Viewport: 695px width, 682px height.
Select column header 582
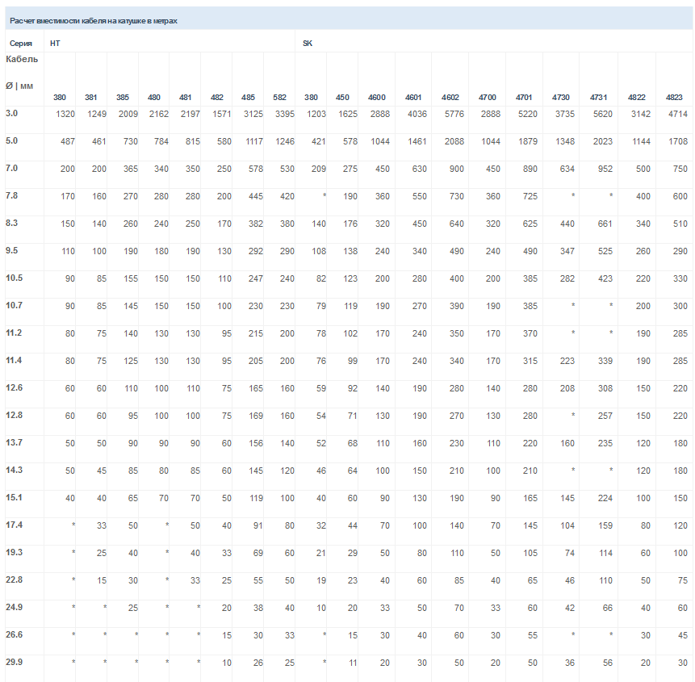[x=279, y=98]
